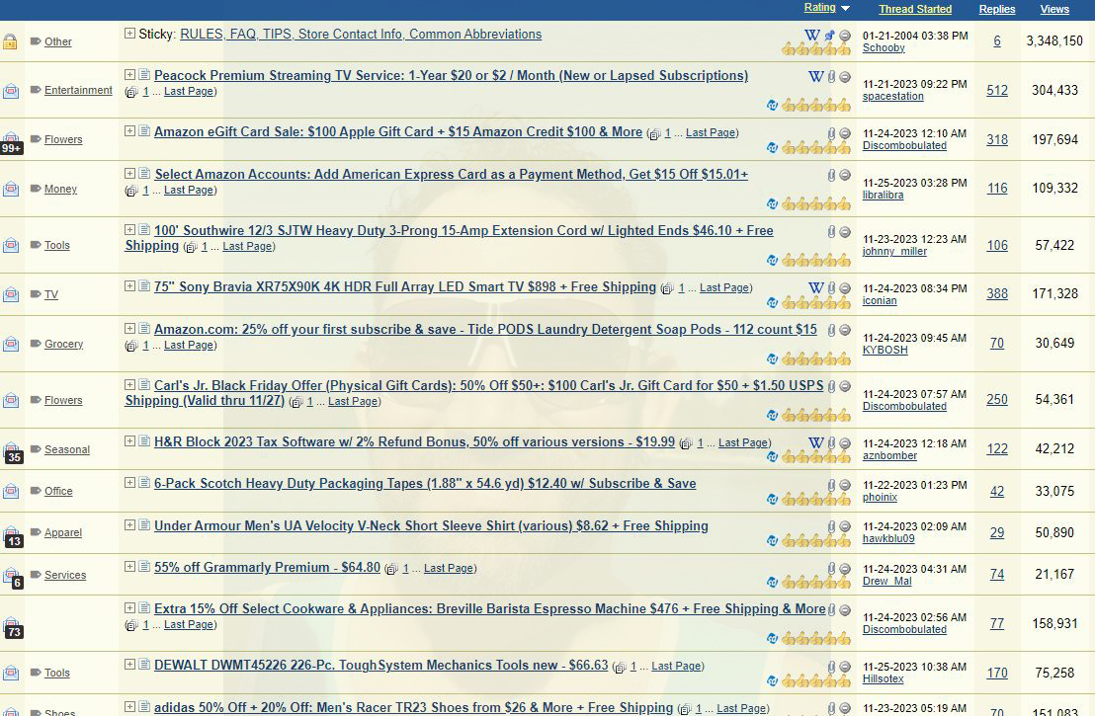The height and width of the screenshot is (716, 1095).
Task: Open user libralibra's profile
Action: pyautogui.click(x=883, y=196)
